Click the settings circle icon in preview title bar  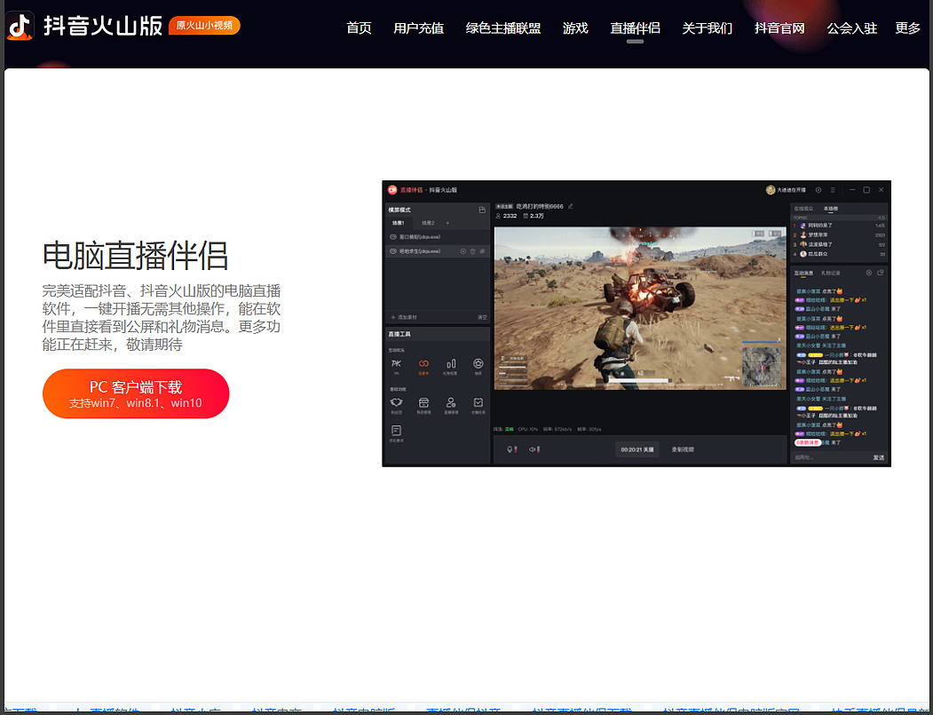pos(818,190)
